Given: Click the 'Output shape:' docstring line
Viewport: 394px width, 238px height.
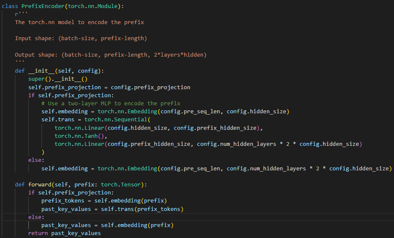Looking at the screenshot, I should click(x=111, y=55).
